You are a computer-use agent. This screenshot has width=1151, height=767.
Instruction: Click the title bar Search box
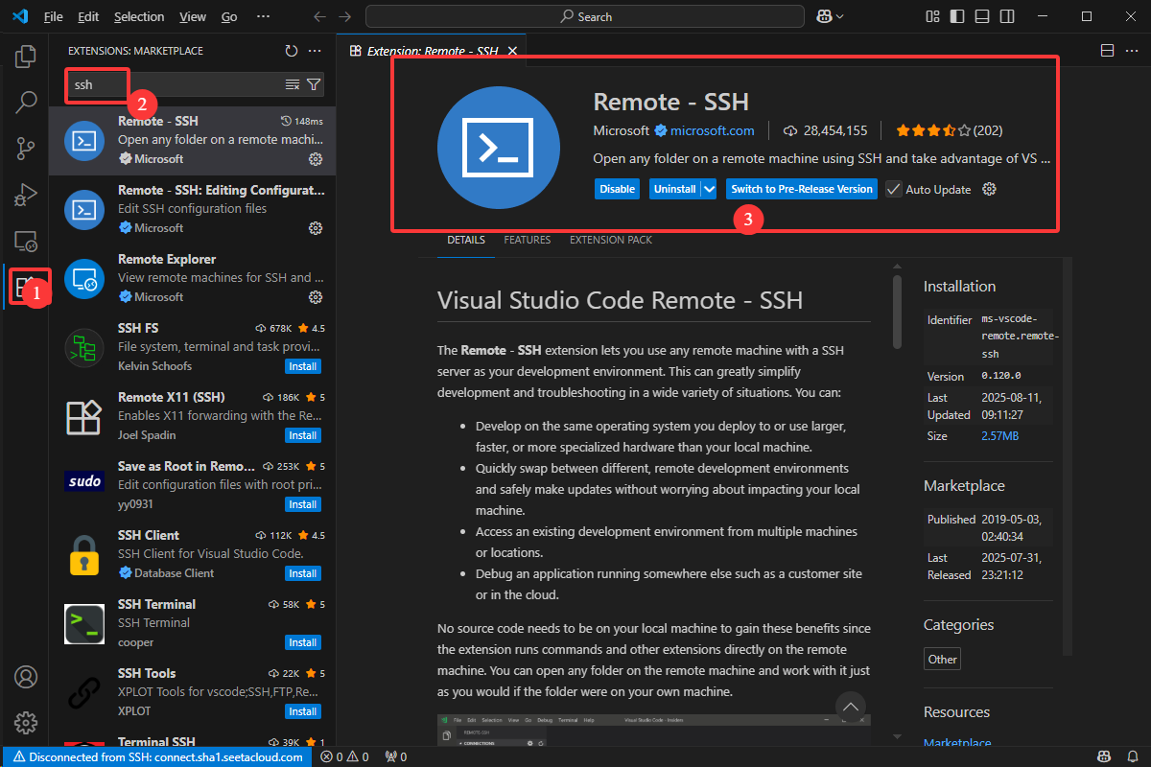pos(585,16)
